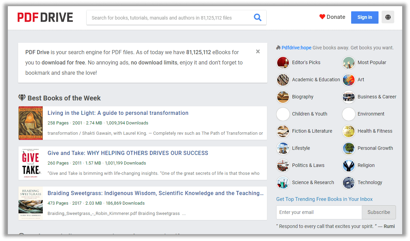Click the Technology category icon
This screenshot has width=410, height=241.
pos(348,183)
